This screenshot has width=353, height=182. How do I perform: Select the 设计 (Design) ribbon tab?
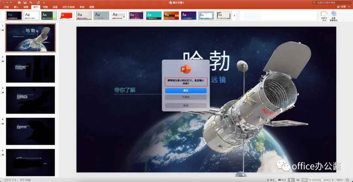click(x=36, y=7)
